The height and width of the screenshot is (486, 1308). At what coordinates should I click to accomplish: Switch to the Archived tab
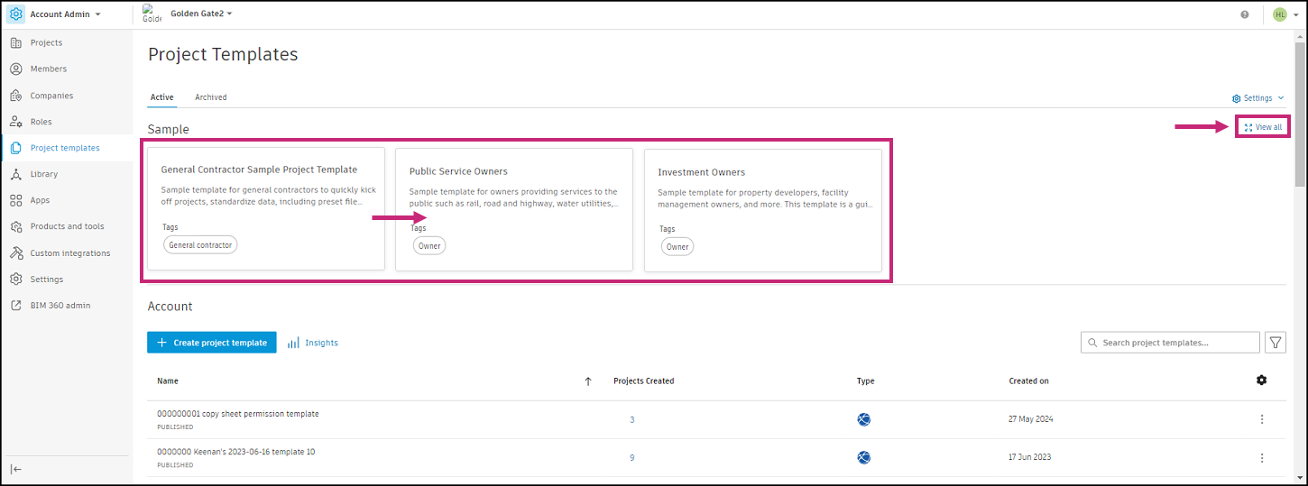(211, 97)
